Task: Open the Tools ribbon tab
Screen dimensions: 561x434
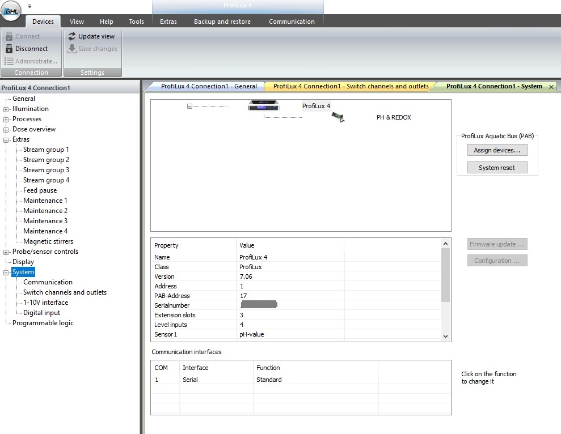Action: tap(136, 22)
